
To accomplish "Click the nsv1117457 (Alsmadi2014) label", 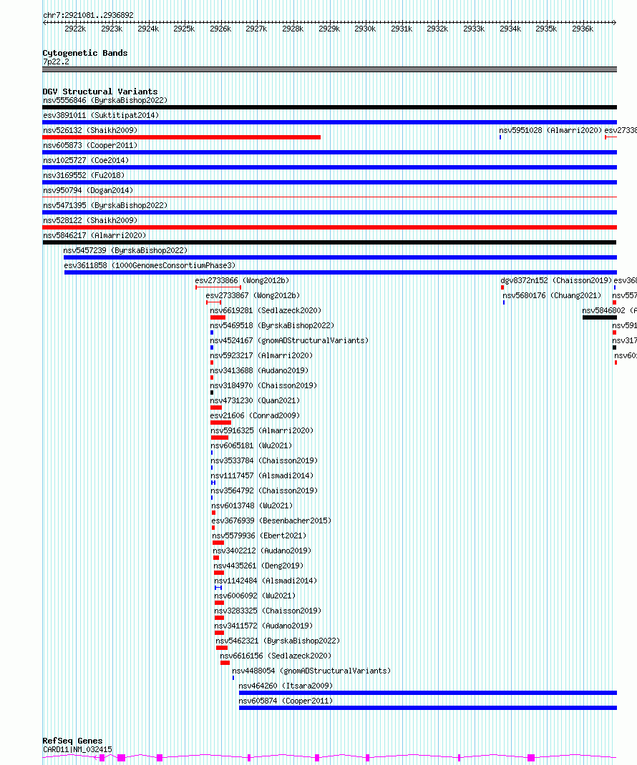I will pyautogui.click(x=263, y=475).
